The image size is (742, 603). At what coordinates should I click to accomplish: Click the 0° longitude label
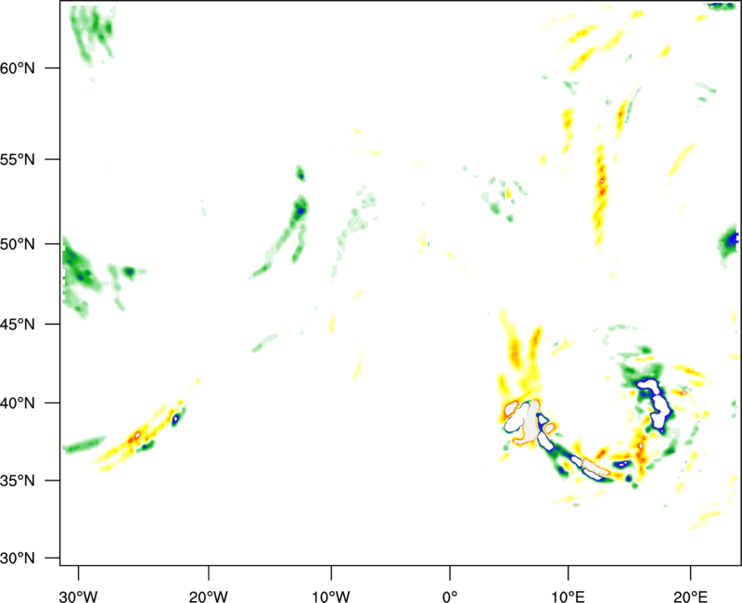(x=450, y=597)
